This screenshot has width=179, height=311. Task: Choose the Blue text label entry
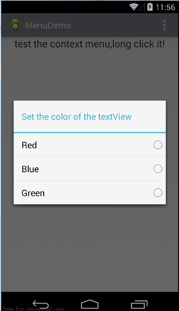pyautogui.click(x=31, y=169)
